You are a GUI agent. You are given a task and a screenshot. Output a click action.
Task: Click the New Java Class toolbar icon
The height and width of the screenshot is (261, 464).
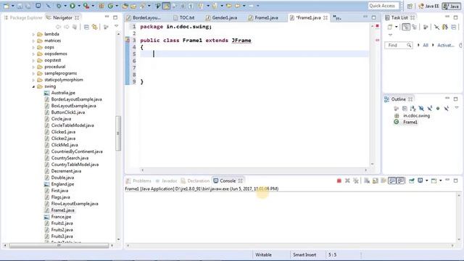pyautogui.click(x=110, y=6)
